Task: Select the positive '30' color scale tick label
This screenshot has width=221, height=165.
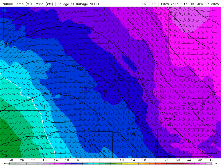Action: click(x=178, y=160)
